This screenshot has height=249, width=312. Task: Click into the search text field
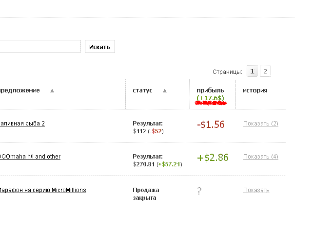tap(39, 47)
